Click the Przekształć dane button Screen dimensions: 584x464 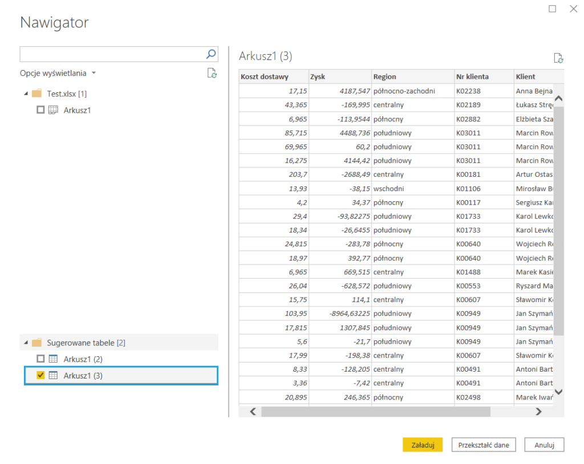[x=483, y=445]
